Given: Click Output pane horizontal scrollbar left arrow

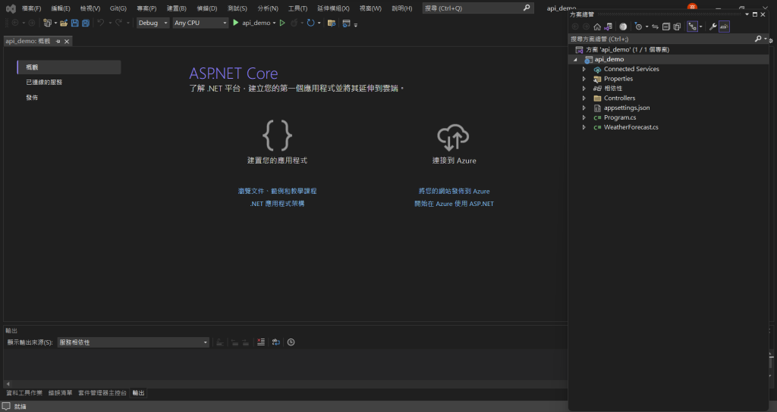Looking at the screenshot, I should (8, 384).
